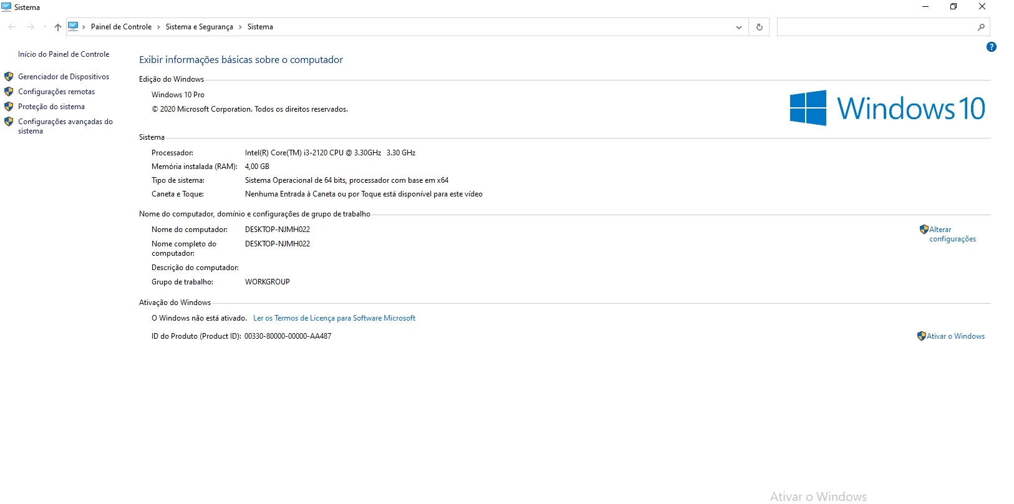Open Sistema e Segurança breadcrumb

click(200, 27)
